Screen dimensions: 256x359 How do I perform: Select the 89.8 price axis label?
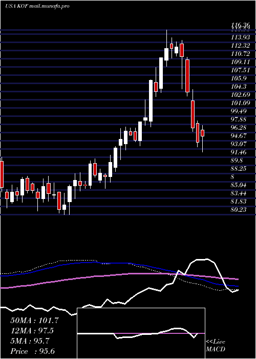pyautogui.click(x=237, y=161)
